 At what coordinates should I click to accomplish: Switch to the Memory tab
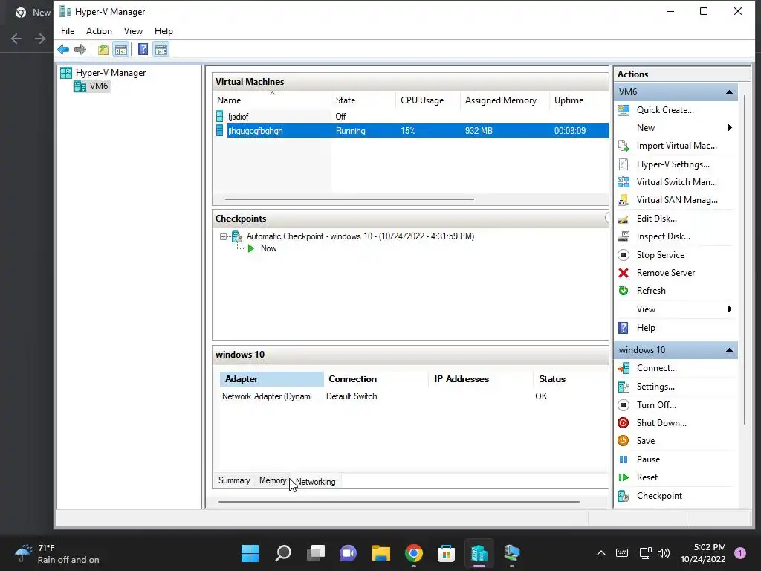pos(272,480)
